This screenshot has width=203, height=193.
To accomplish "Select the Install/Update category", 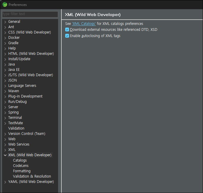I will point(19,59).
